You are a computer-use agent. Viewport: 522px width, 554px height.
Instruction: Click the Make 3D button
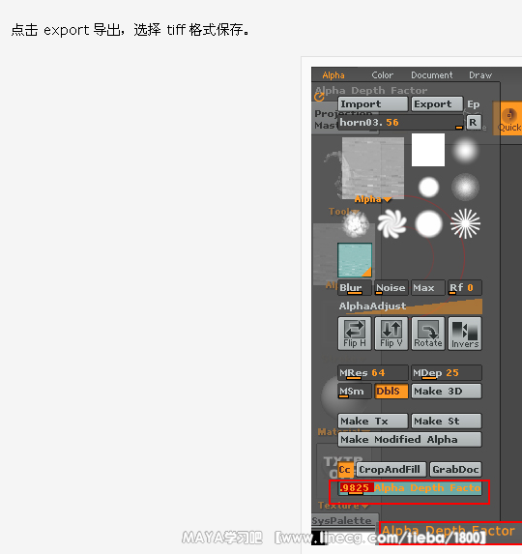(x=447, y=392)
